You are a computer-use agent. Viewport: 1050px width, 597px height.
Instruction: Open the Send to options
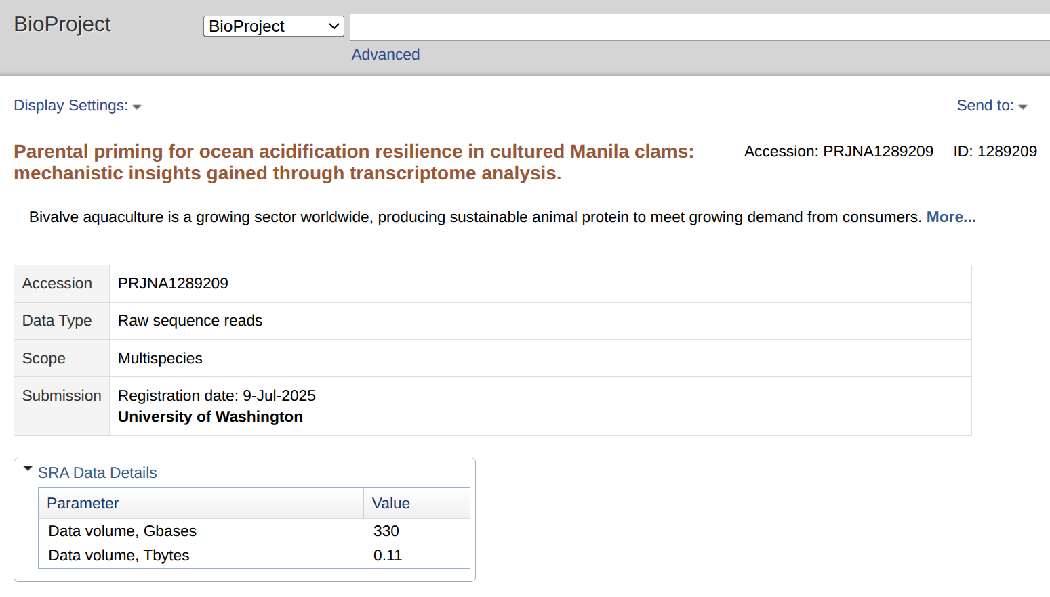(984, 105)
